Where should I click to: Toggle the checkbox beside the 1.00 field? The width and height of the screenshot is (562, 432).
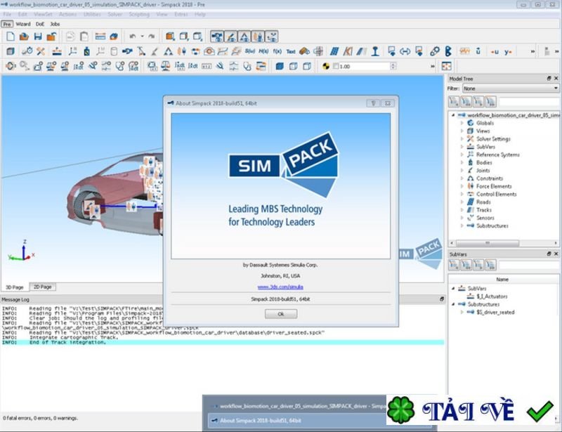[336, 66]
